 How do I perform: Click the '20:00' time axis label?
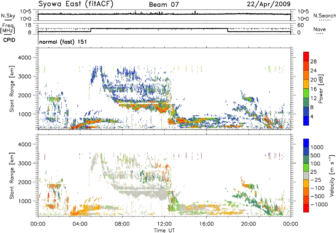coord(249,224)
